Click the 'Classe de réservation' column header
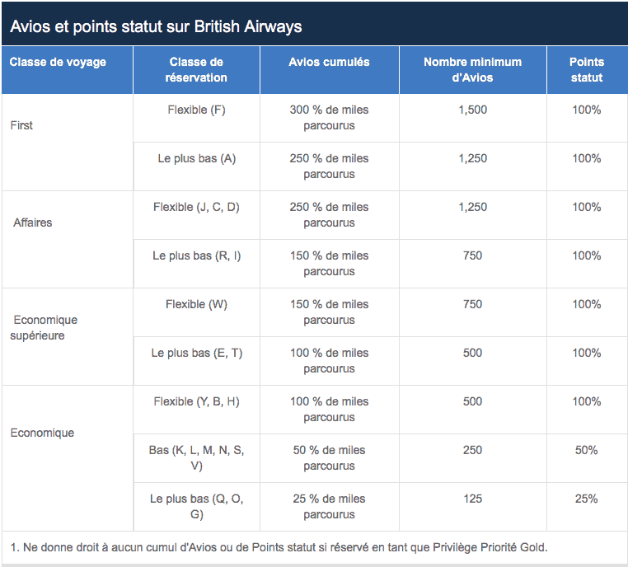This screenshot has width=628, height=567. (x=196, y=70)
